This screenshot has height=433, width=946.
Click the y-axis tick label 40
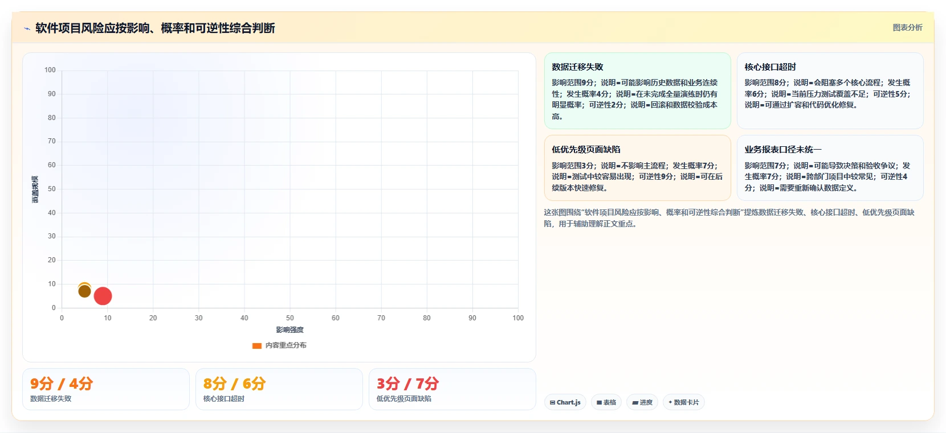click(52, 213)
